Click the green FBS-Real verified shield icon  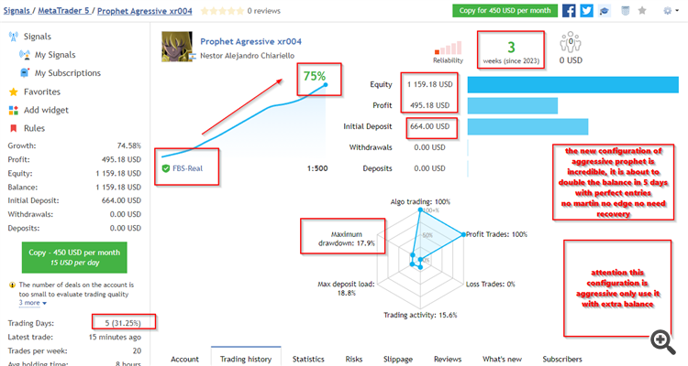pyautogui.click(x=166, y=168)
